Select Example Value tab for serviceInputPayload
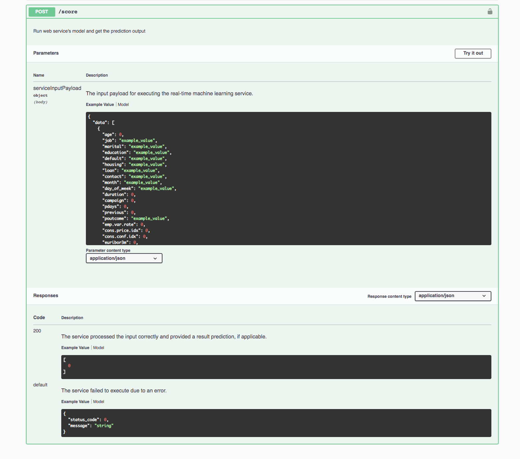Viewport: 520px width, 459px height. click(100, 105)
